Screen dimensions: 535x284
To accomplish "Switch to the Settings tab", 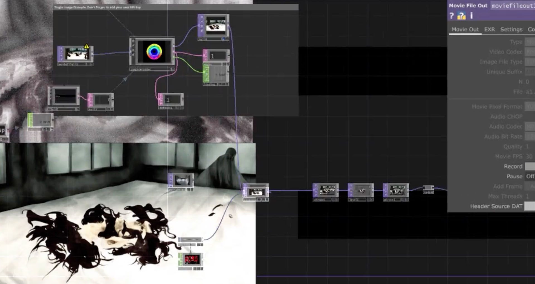I will coord(511,30).
